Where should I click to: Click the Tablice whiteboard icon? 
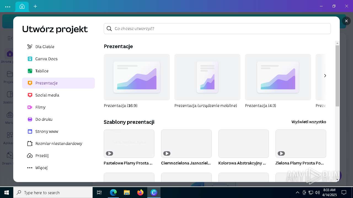30,71
